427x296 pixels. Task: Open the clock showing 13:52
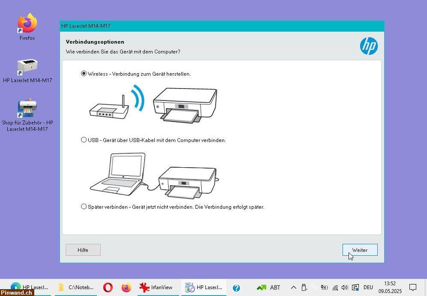(x=390, y=287)
